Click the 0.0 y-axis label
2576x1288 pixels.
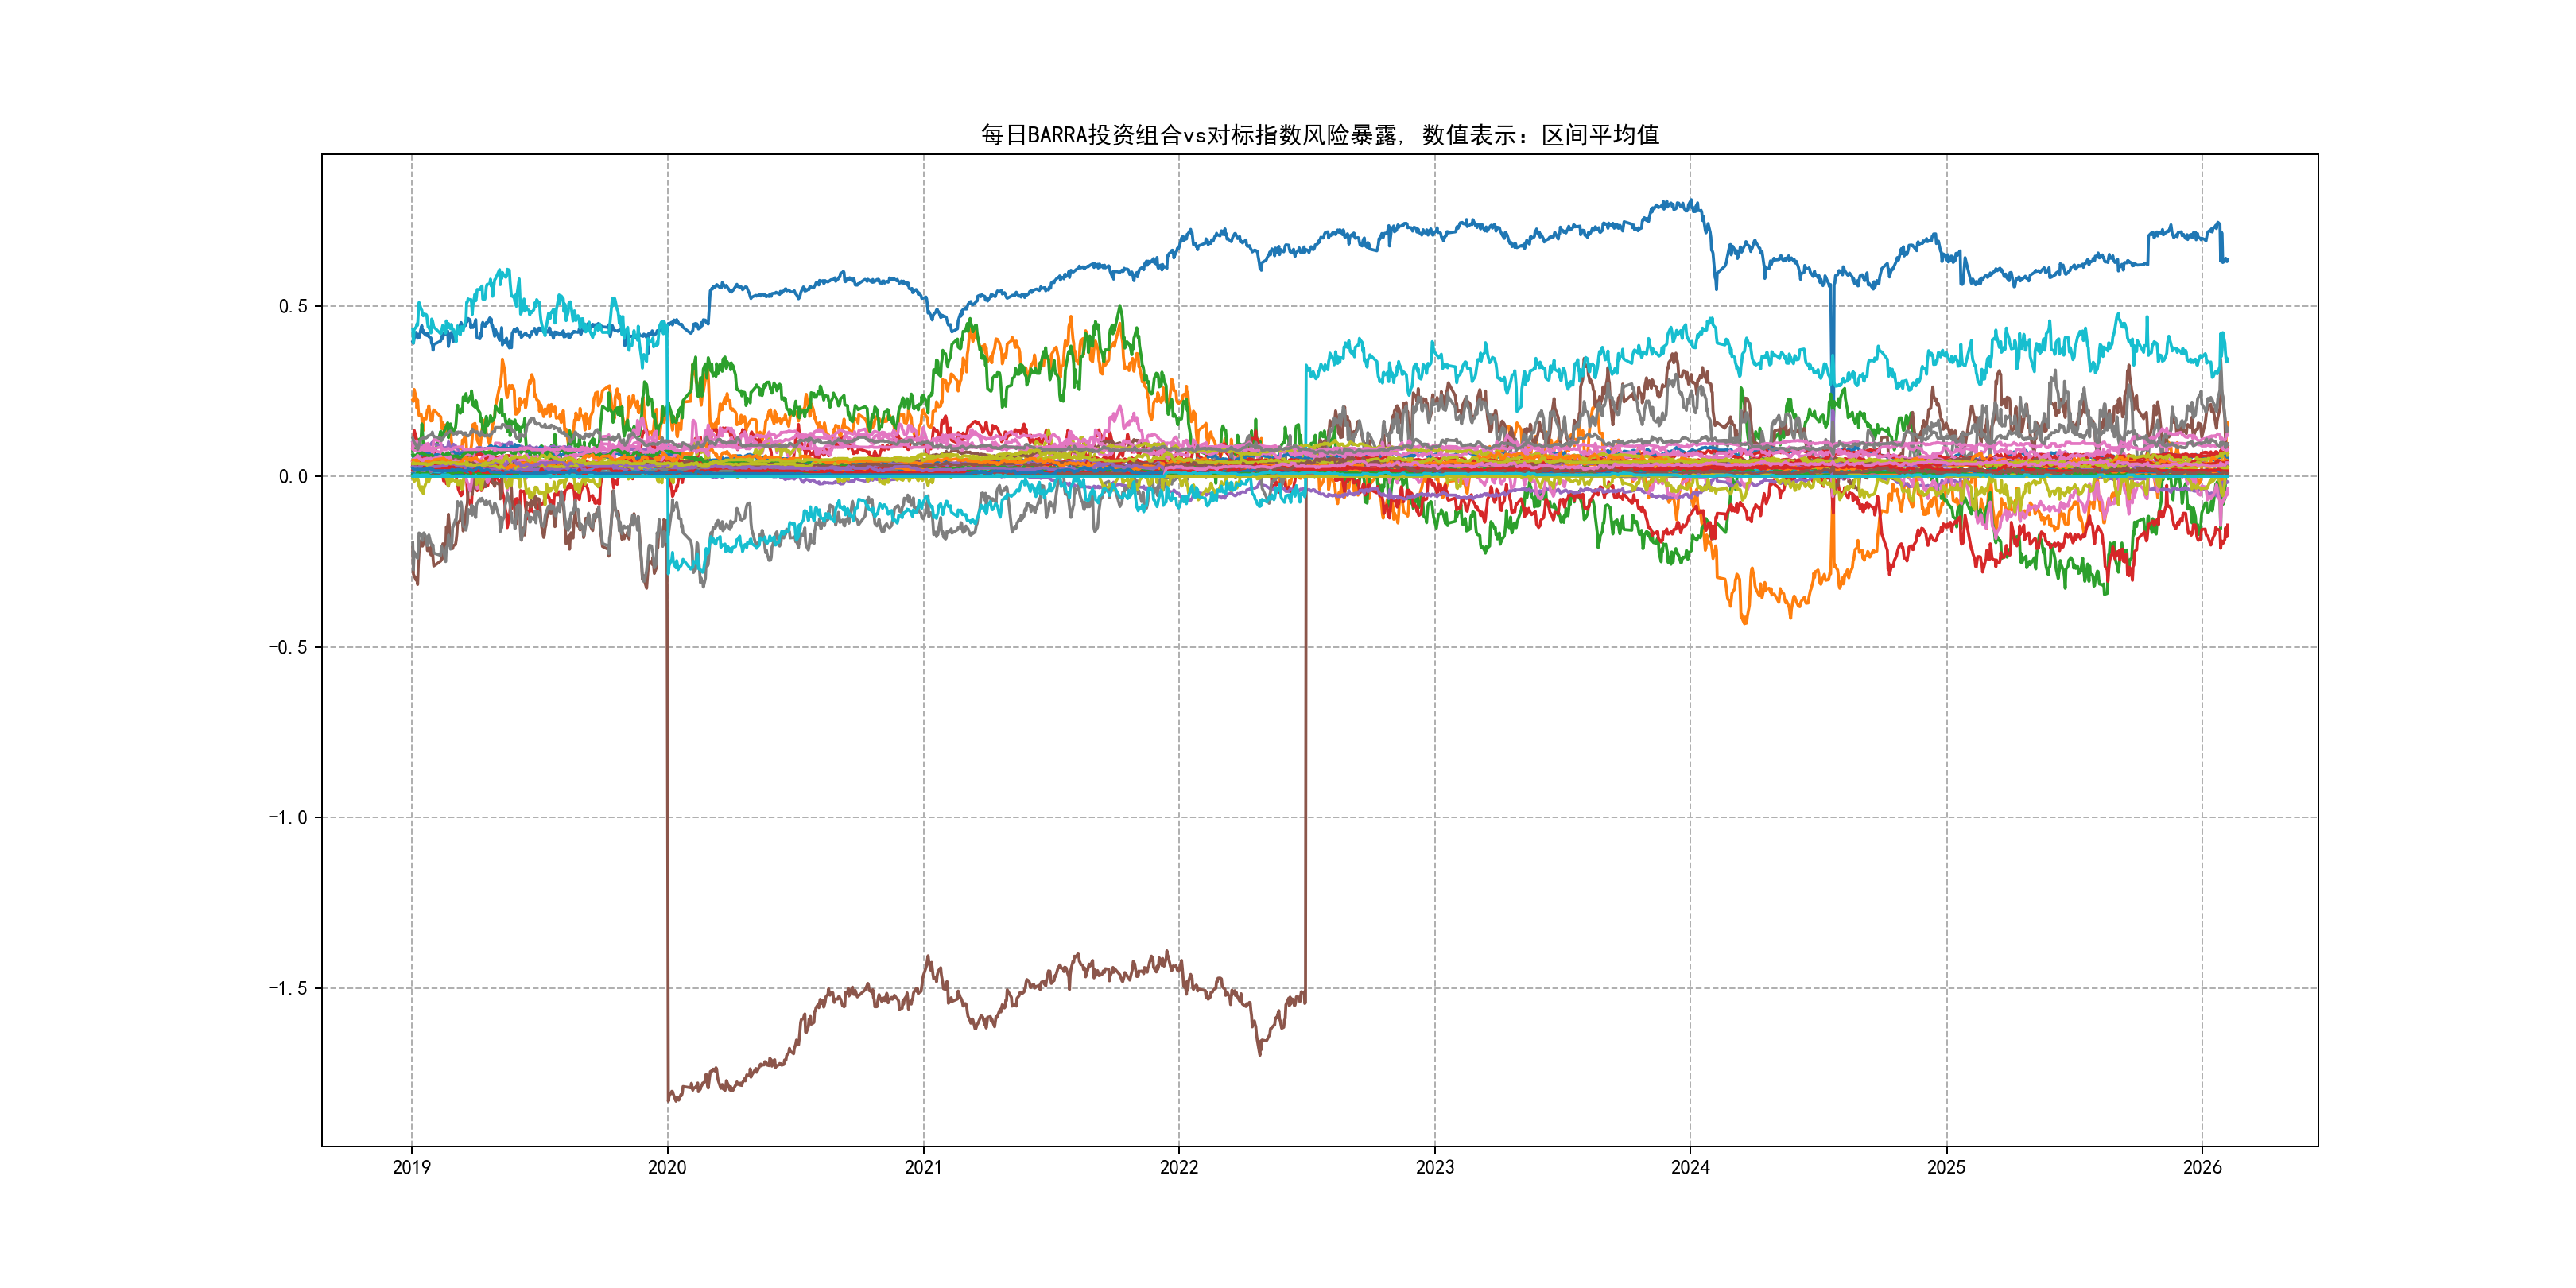coord(293,477)
